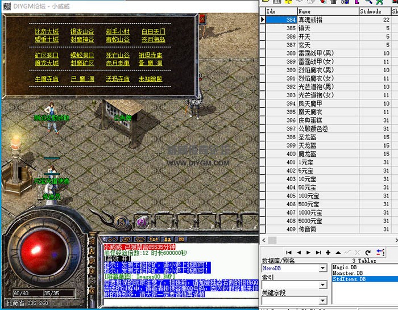Select row 400 魔龙盔
The width and height of the screenshot is (398, 310).
(329, 154)
